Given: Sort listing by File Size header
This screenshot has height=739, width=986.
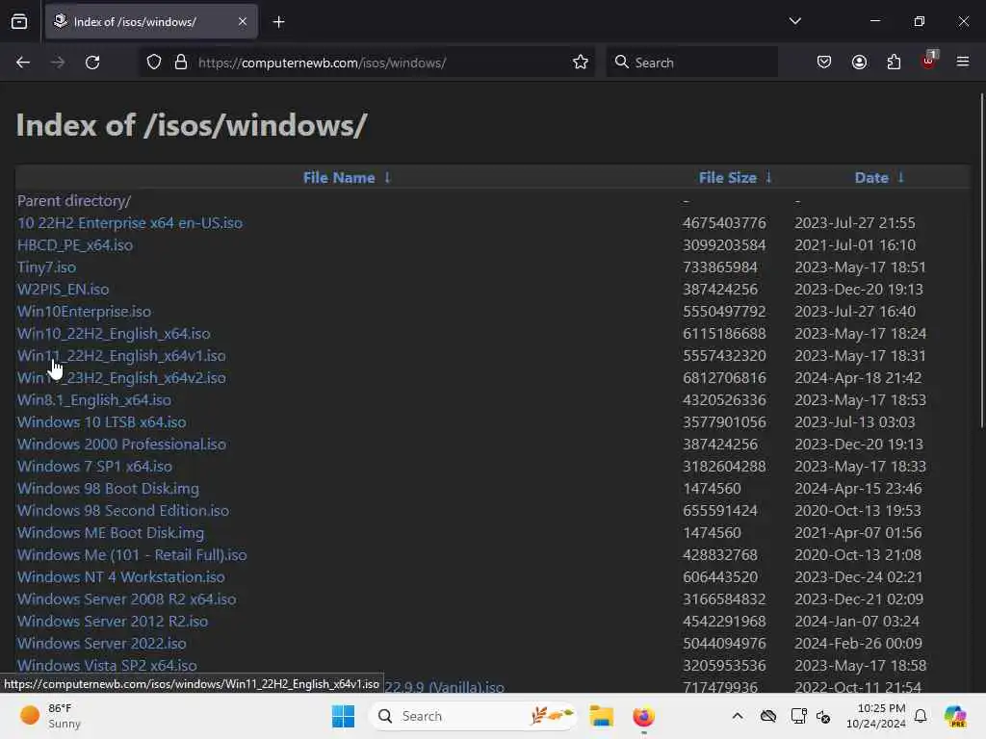Looking at the screenshot, I should [x=728, y=178].
